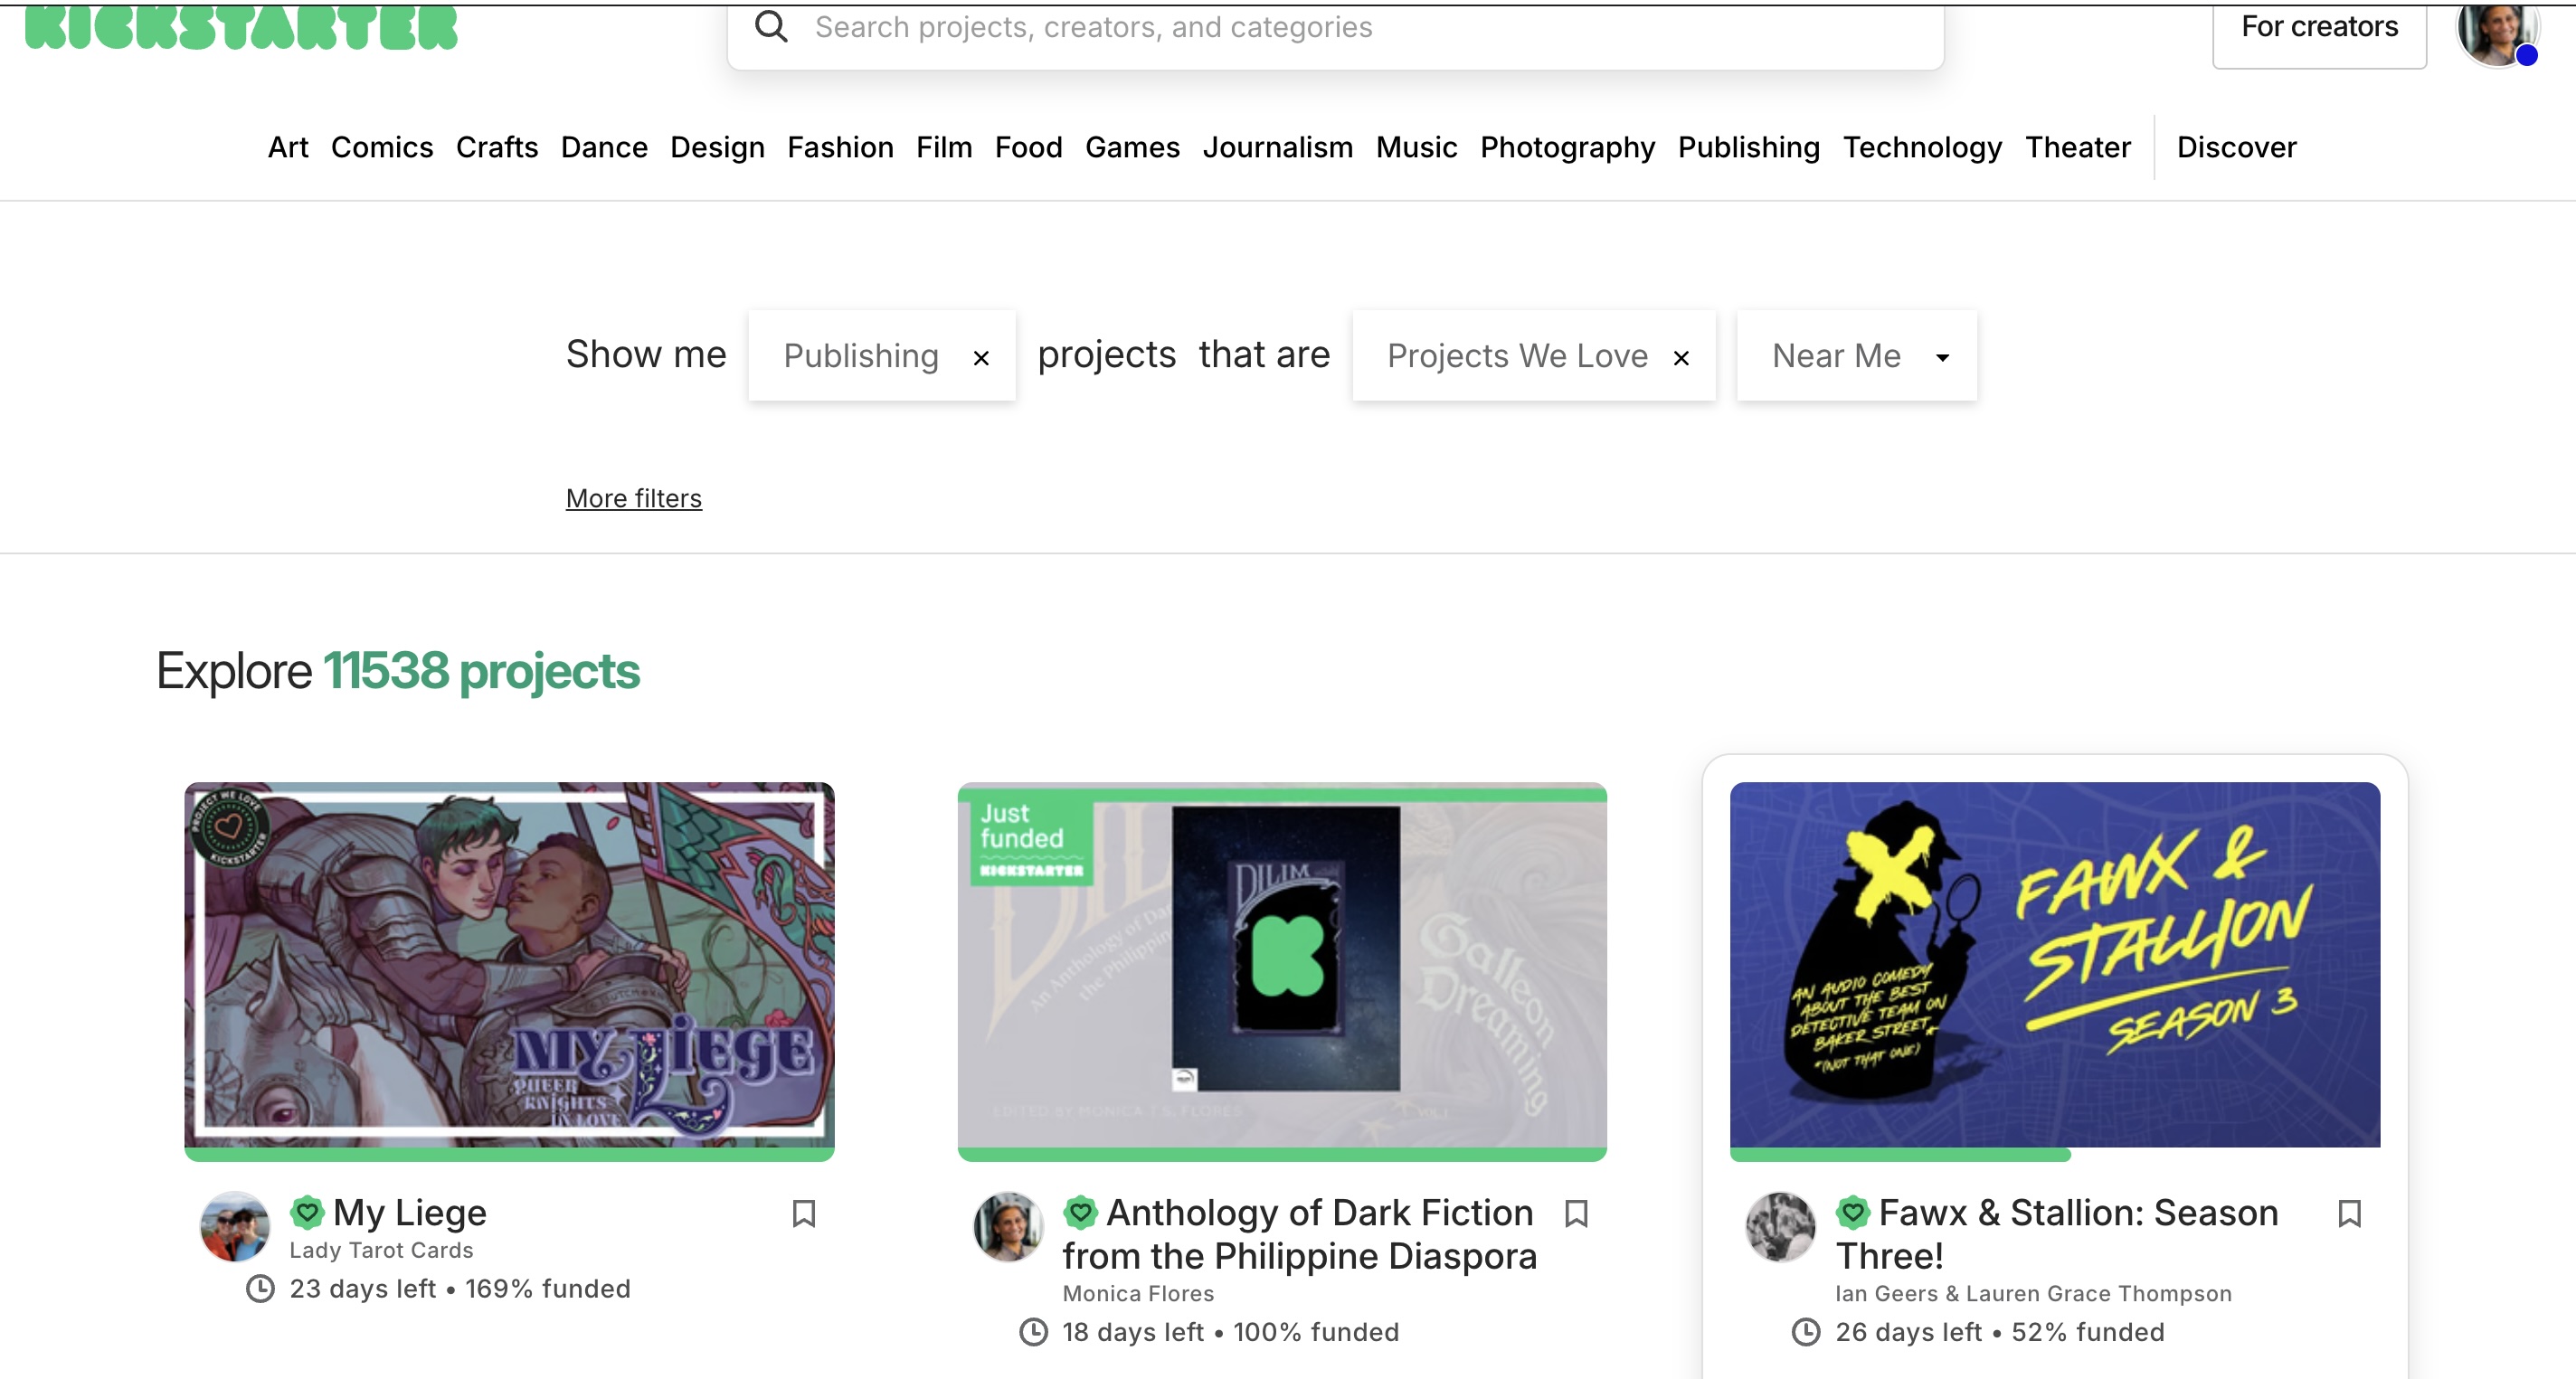The width and height of the screenshot is (2576, 1379).
Task: Open Publishing in the category navigation bar
Action: click(x=1748, y=147)
